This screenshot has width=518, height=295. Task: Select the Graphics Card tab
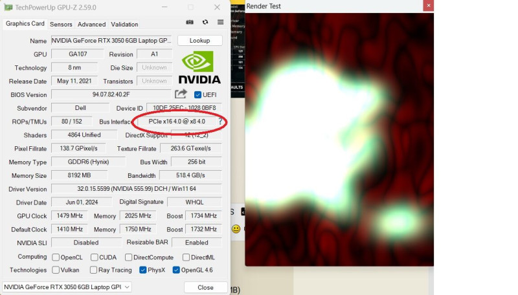click(x=25, y=24)
